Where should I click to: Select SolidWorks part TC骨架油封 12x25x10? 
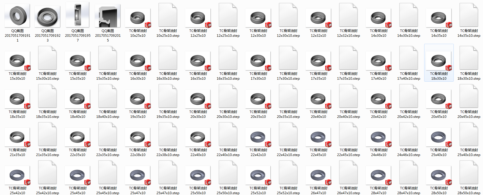[198, 18]
